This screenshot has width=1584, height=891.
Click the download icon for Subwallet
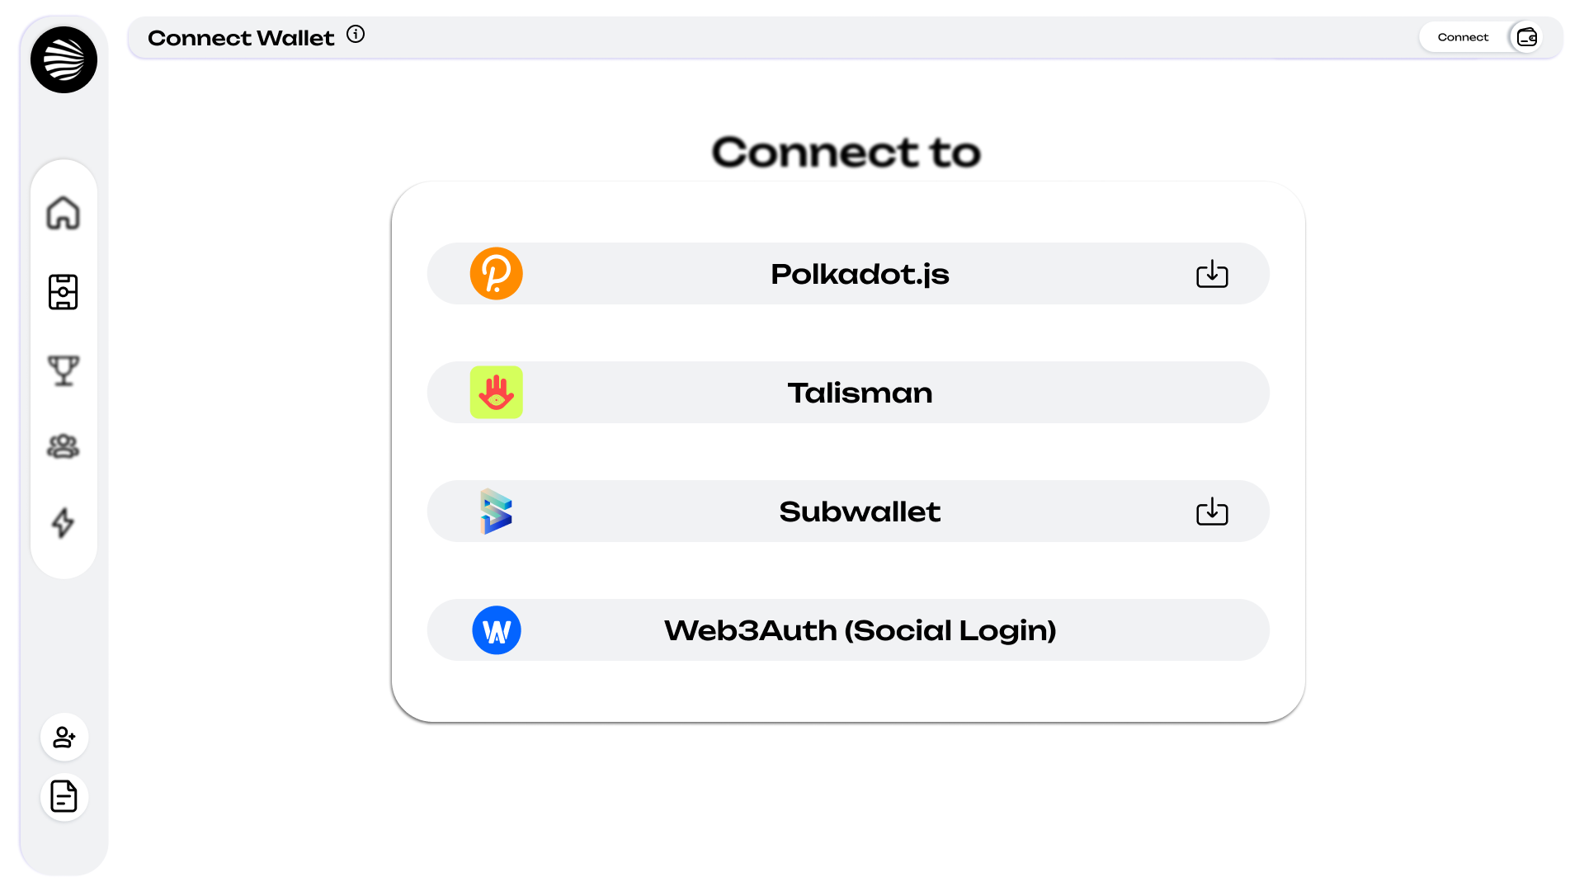click(x=1212, y=511)
